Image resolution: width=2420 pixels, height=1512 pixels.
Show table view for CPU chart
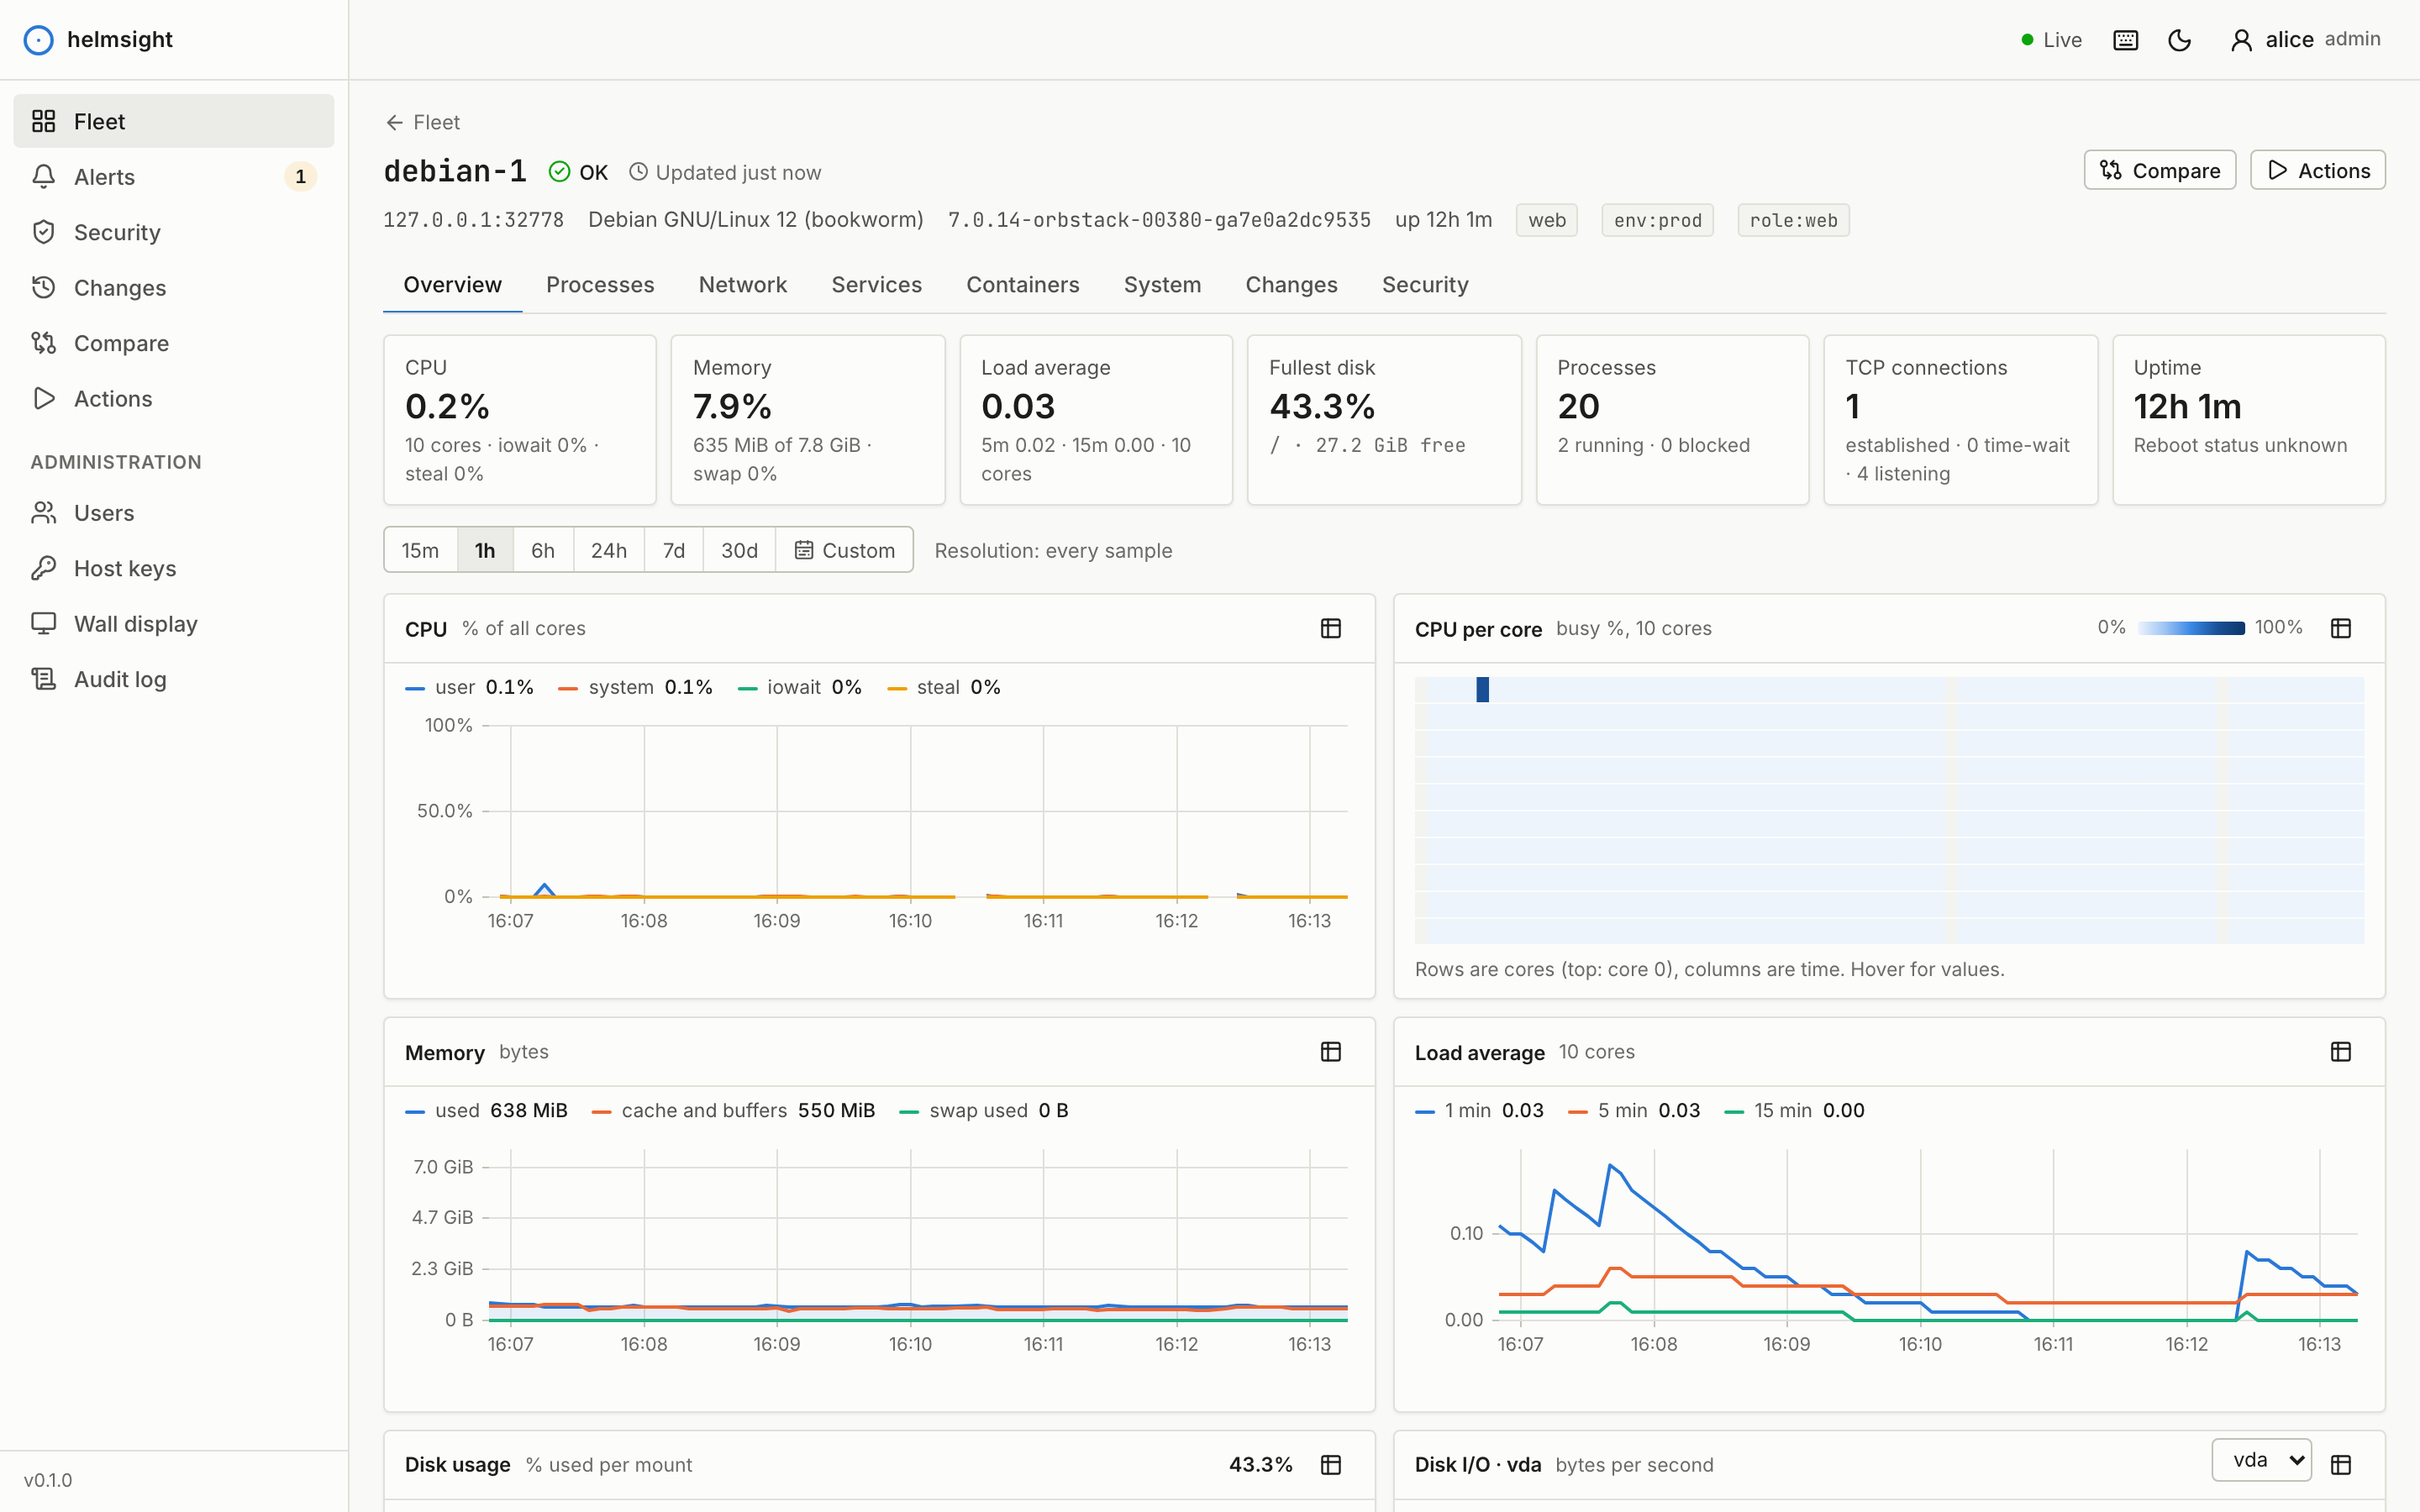click(x=1330, y=628)
